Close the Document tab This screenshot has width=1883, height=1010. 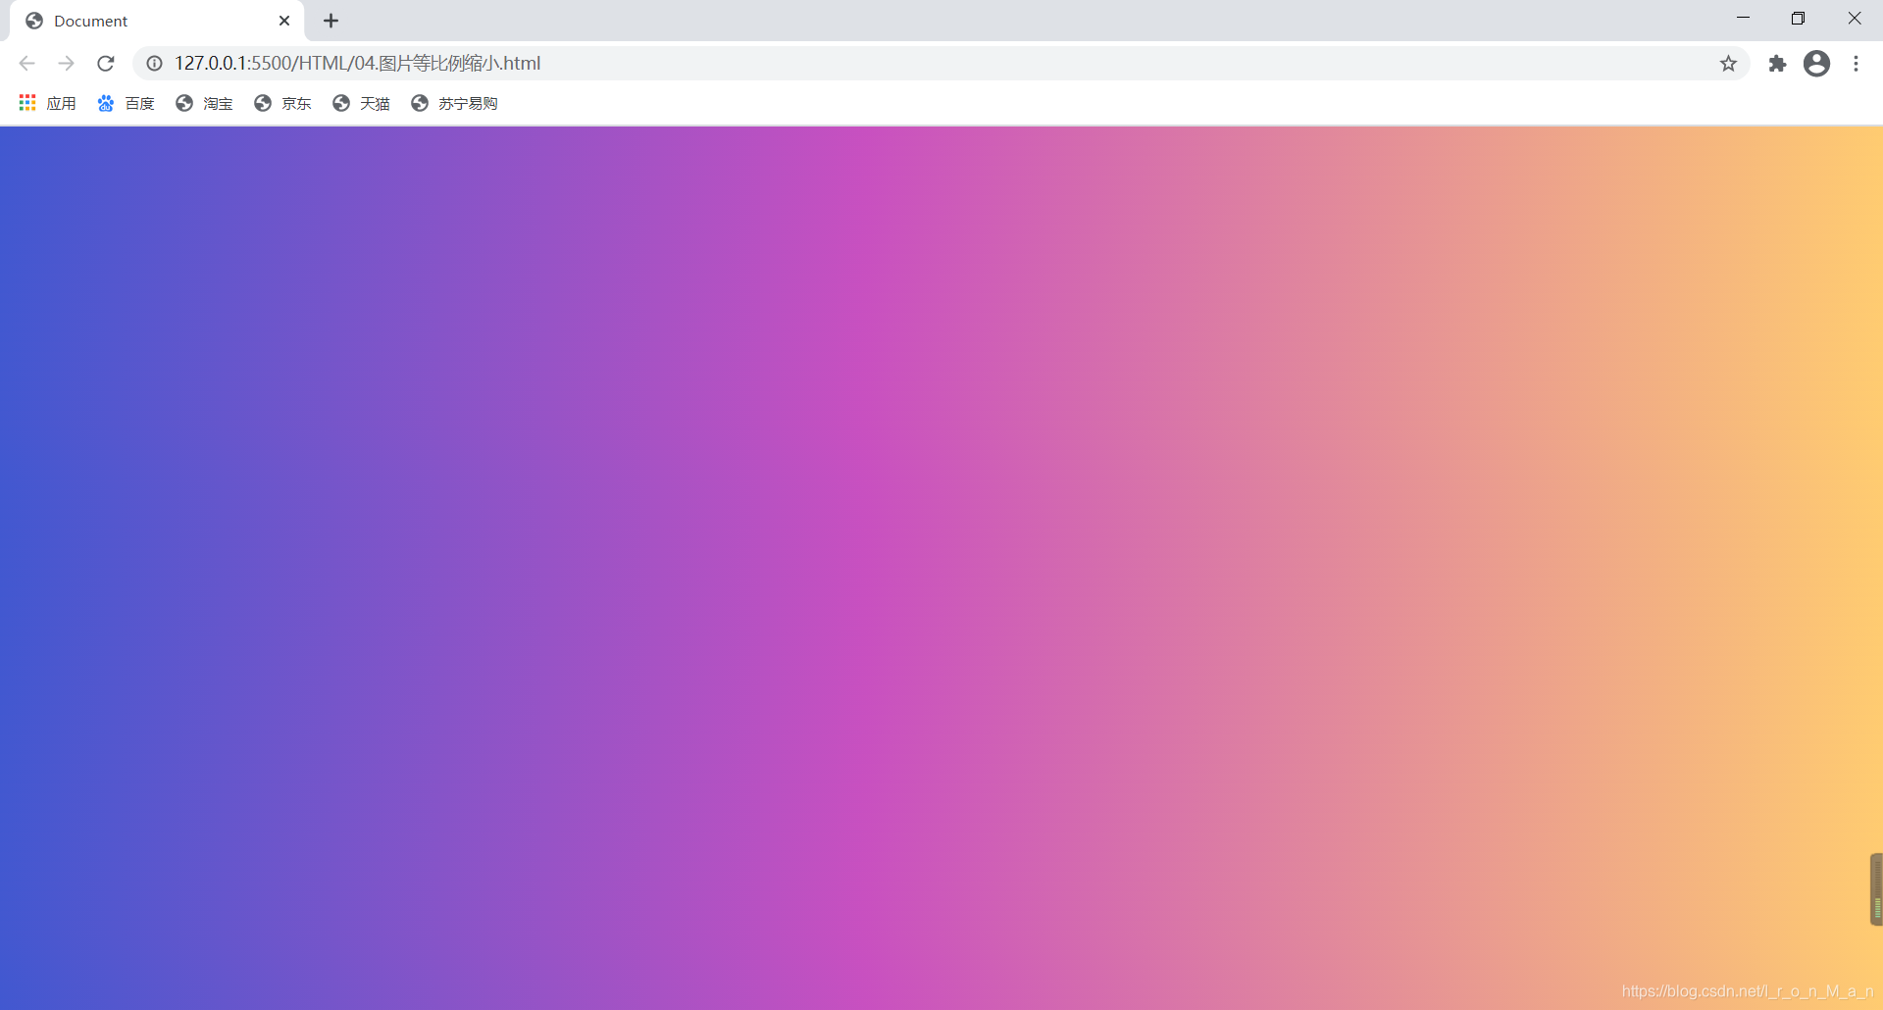[x=284, y=21]
